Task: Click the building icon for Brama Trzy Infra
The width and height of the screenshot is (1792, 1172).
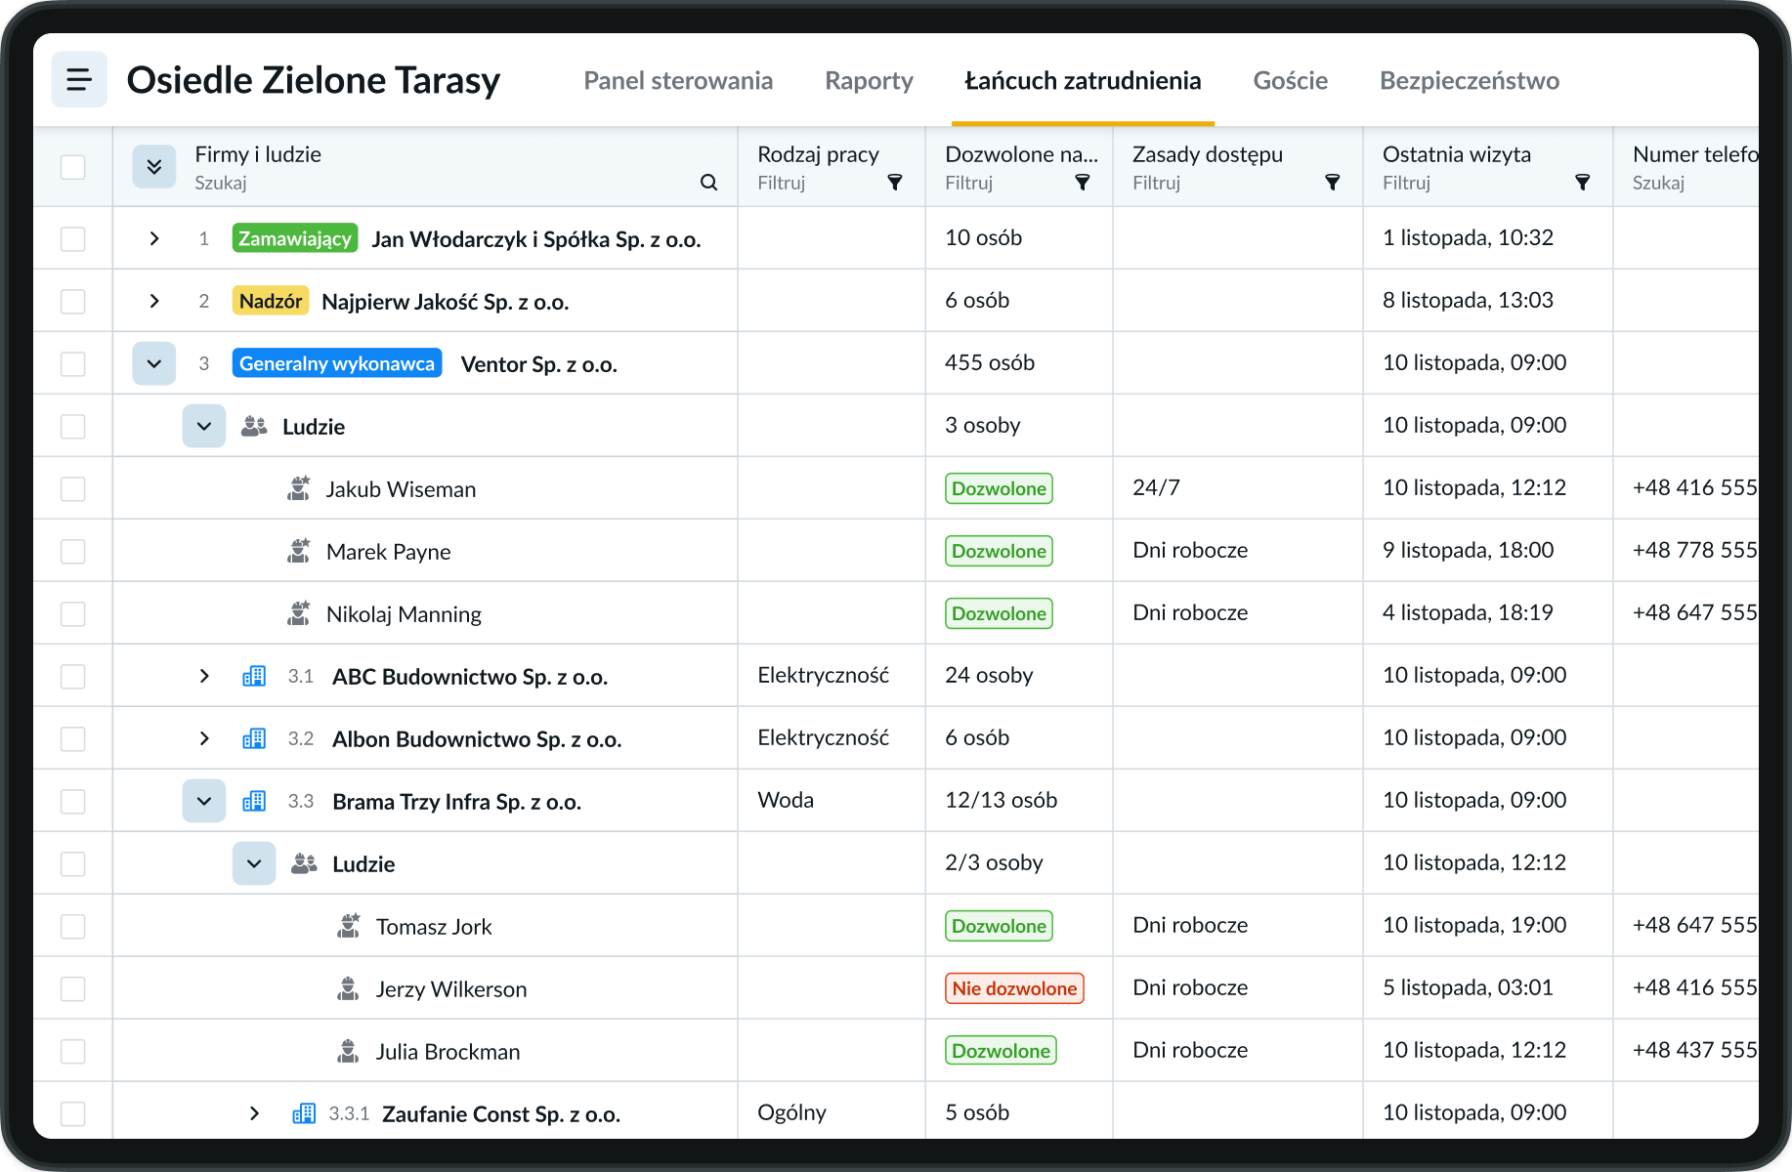Action: (254, 801)
